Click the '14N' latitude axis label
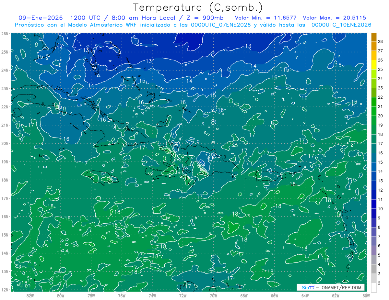The image size is (389, 300). (5, 253)
